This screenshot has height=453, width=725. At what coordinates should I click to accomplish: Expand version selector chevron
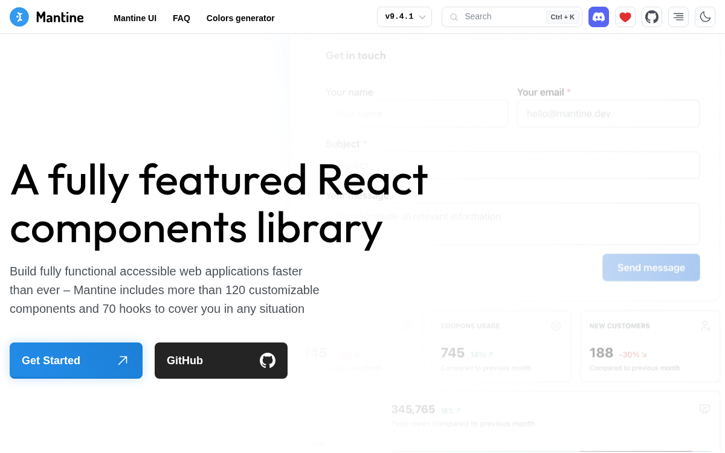click(422, 17)
